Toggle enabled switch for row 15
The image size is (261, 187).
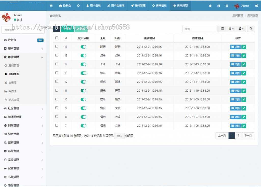point(83,55)
